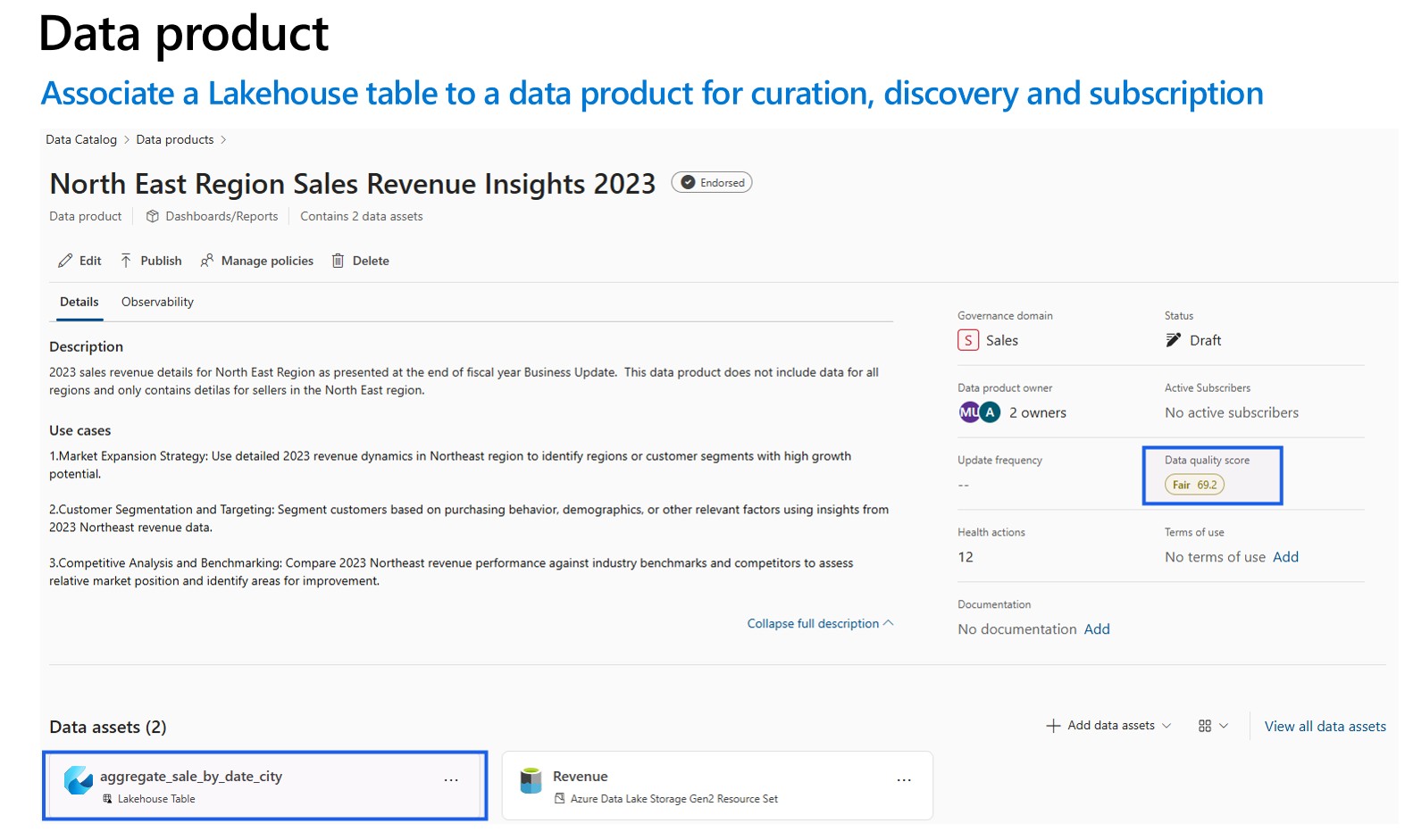This screenshot has width=1413, height=840.
Task: Go to Data Catalog breadcrumb
Action: coord(81,139)
